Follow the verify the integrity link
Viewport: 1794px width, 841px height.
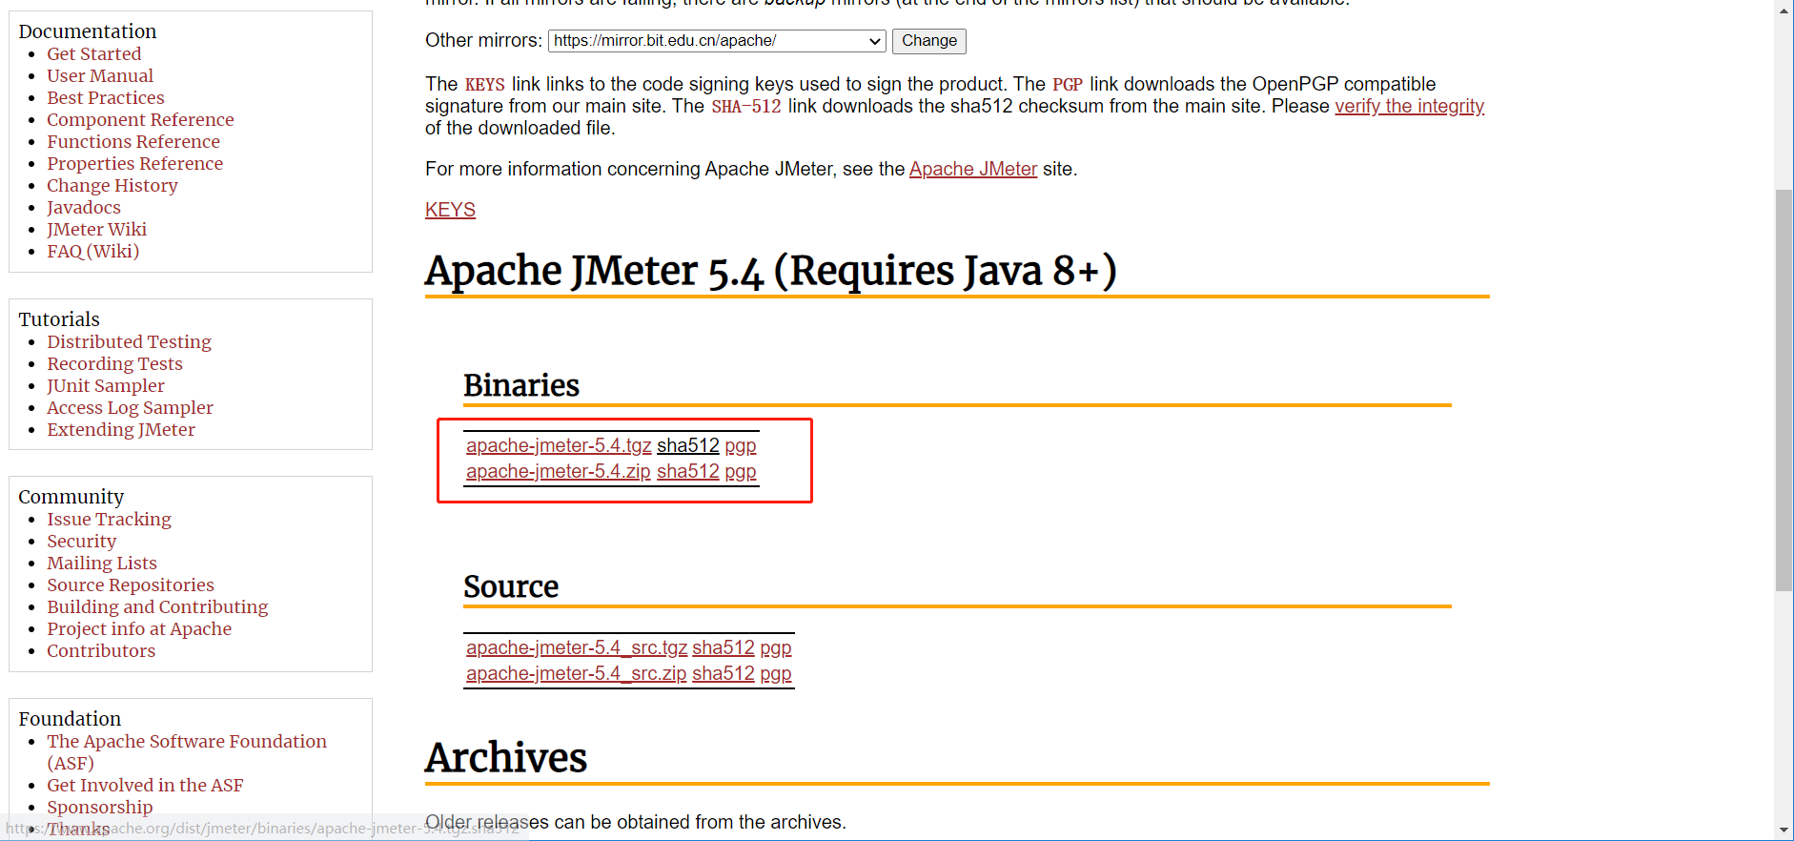tap(1409, 106)
